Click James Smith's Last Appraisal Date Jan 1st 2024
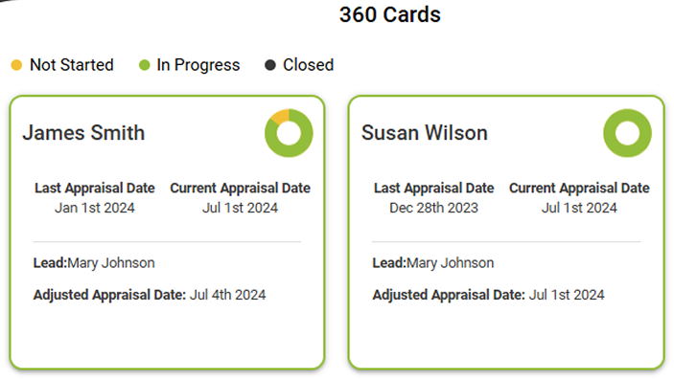 click(x=95, y=208)
